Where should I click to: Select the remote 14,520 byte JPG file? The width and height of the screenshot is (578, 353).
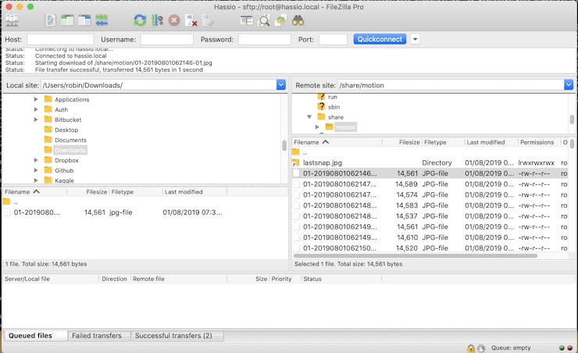(x=430, y=248)
